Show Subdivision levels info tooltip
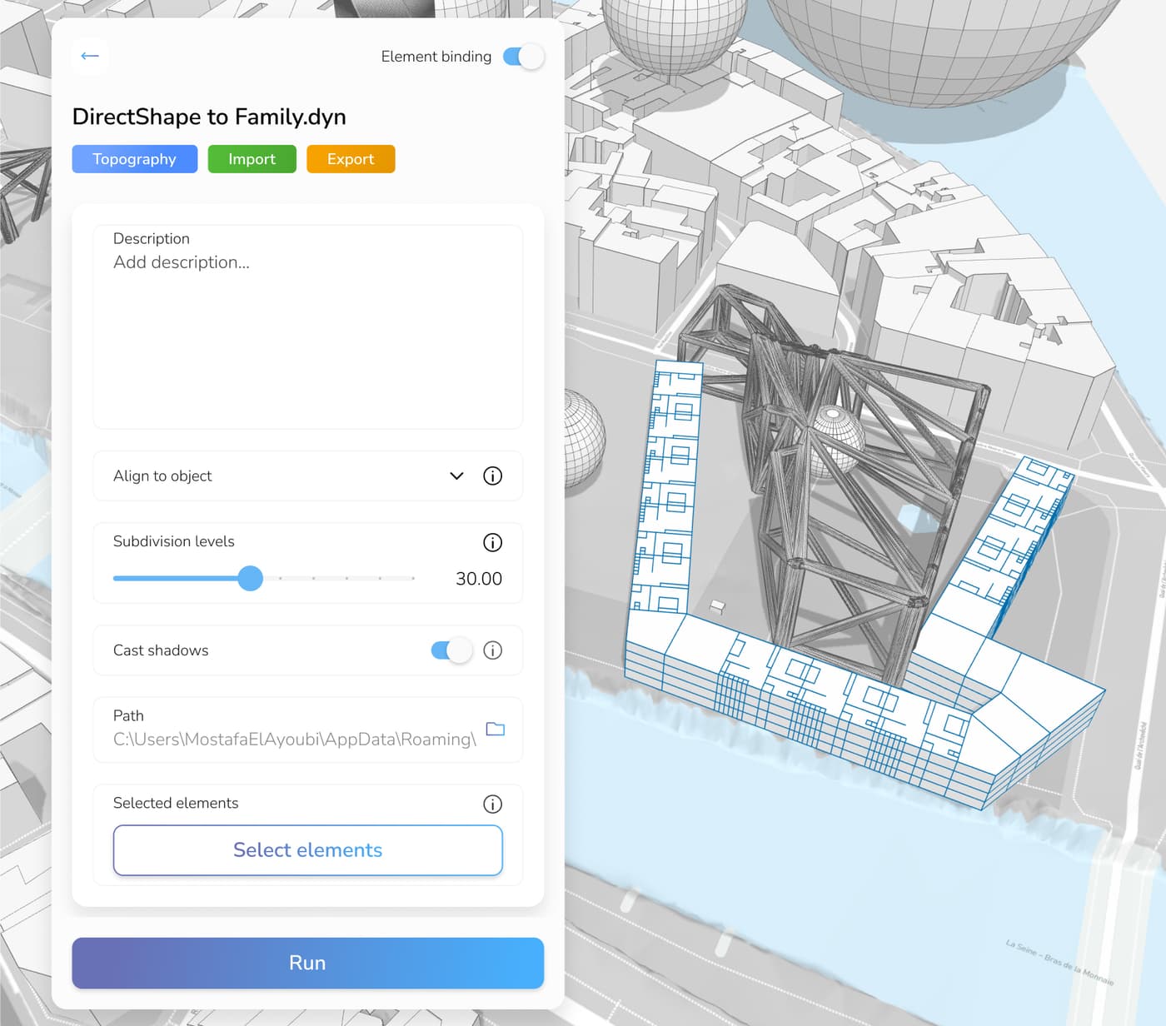 tap(492, 542)
